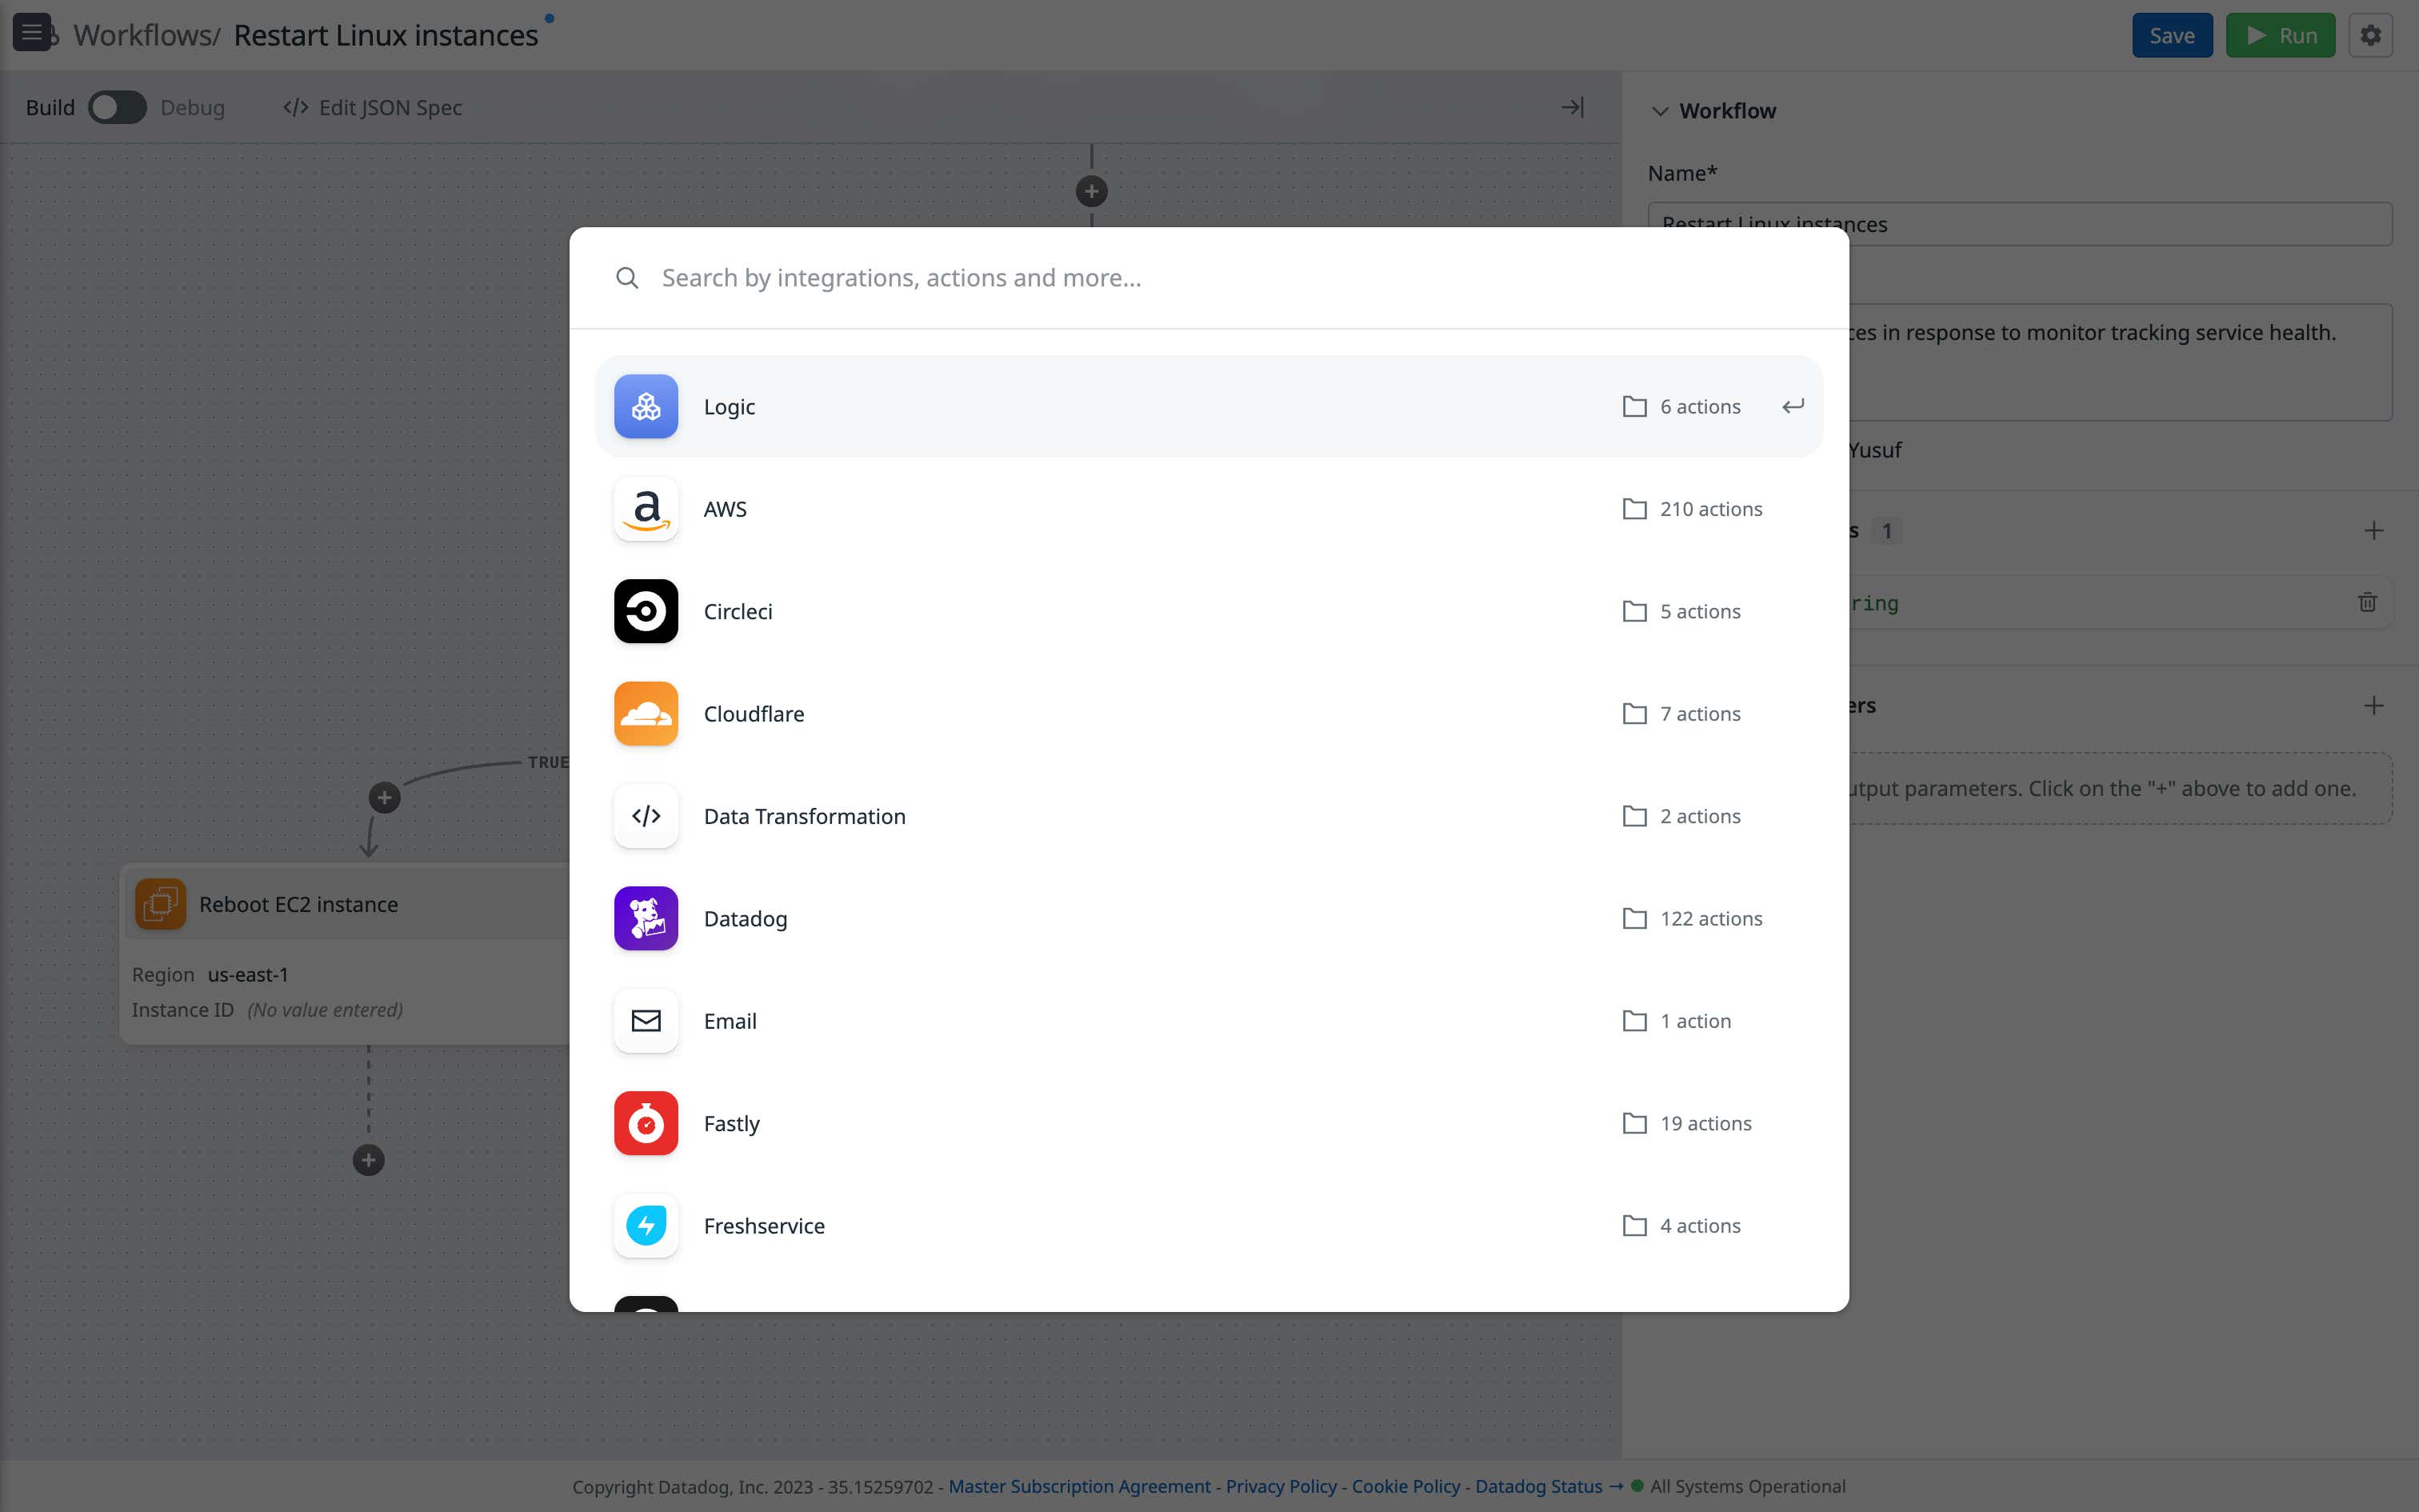Select the AWS logo icon
Image resolution: width=2419 pixels, height=1512 pixels.
pos(646,509)
